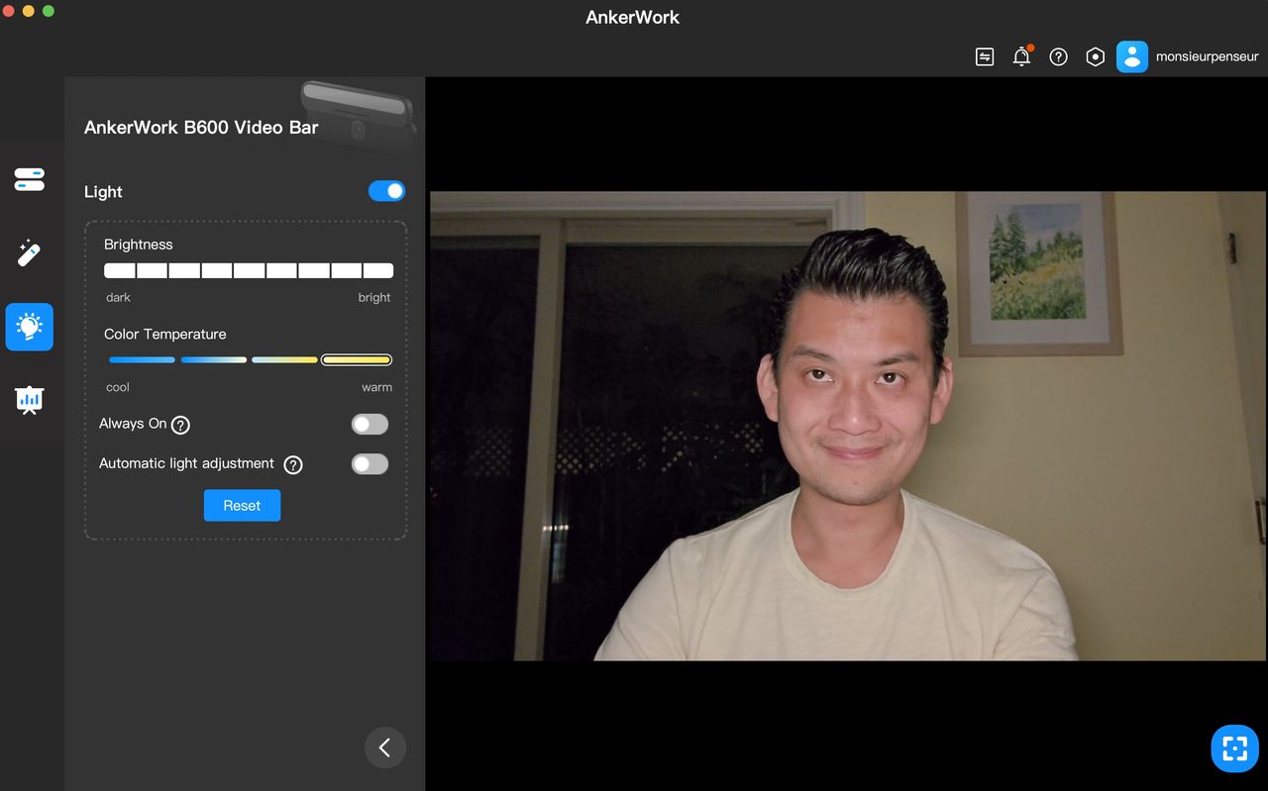Click the AnkerWork B600 Video Bar title
This screenshot has width=1268, height=791.
pos(201,128)
